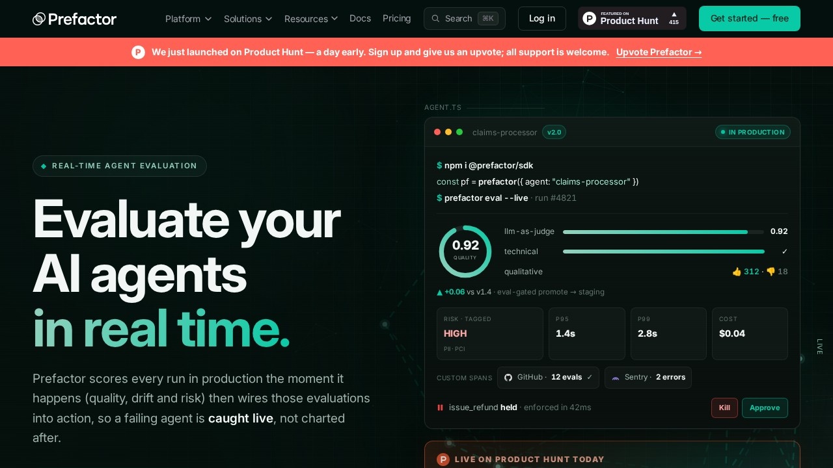Click the thumbs up 312 count
The width and height of the screenshot is (833, 468).
coord(746,272)
